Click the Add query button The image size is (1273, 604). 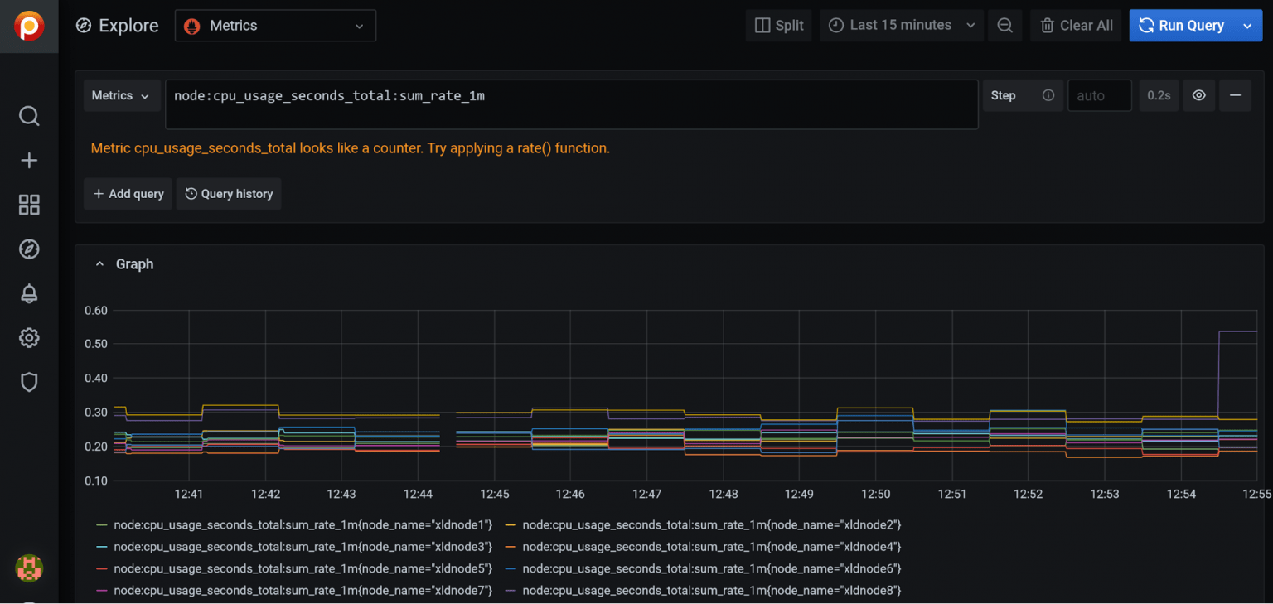128,193
